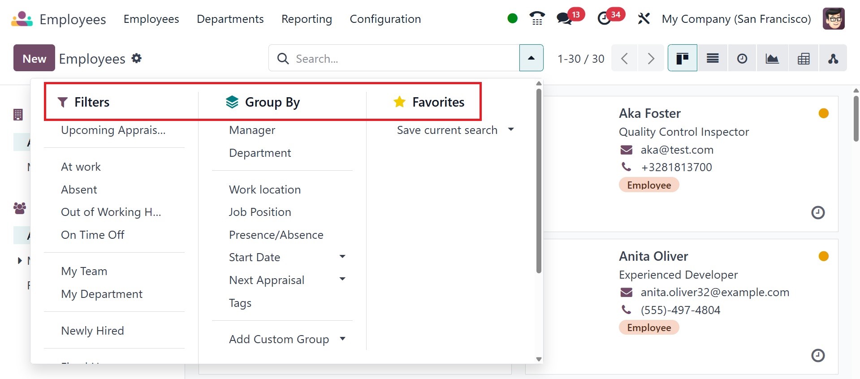Open the Discuss messages icon
860x379 pixels.
564,19
